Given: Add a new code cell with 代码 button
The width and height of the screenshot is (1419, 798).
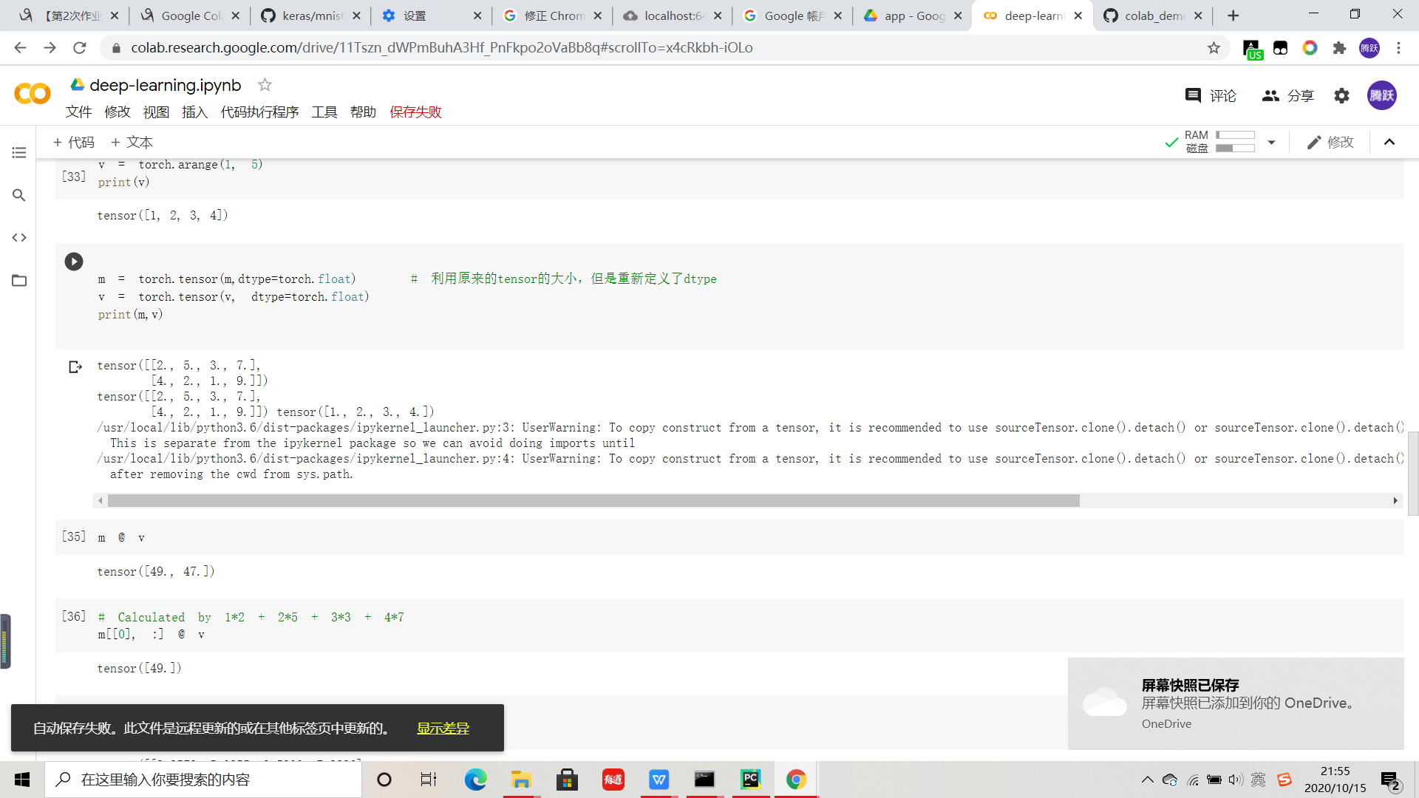Looking at the screenshot, I should tap(74, 142).
